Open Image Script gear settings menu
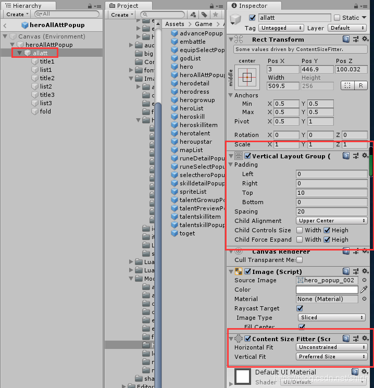374x388 pixels. coord(365,271)
